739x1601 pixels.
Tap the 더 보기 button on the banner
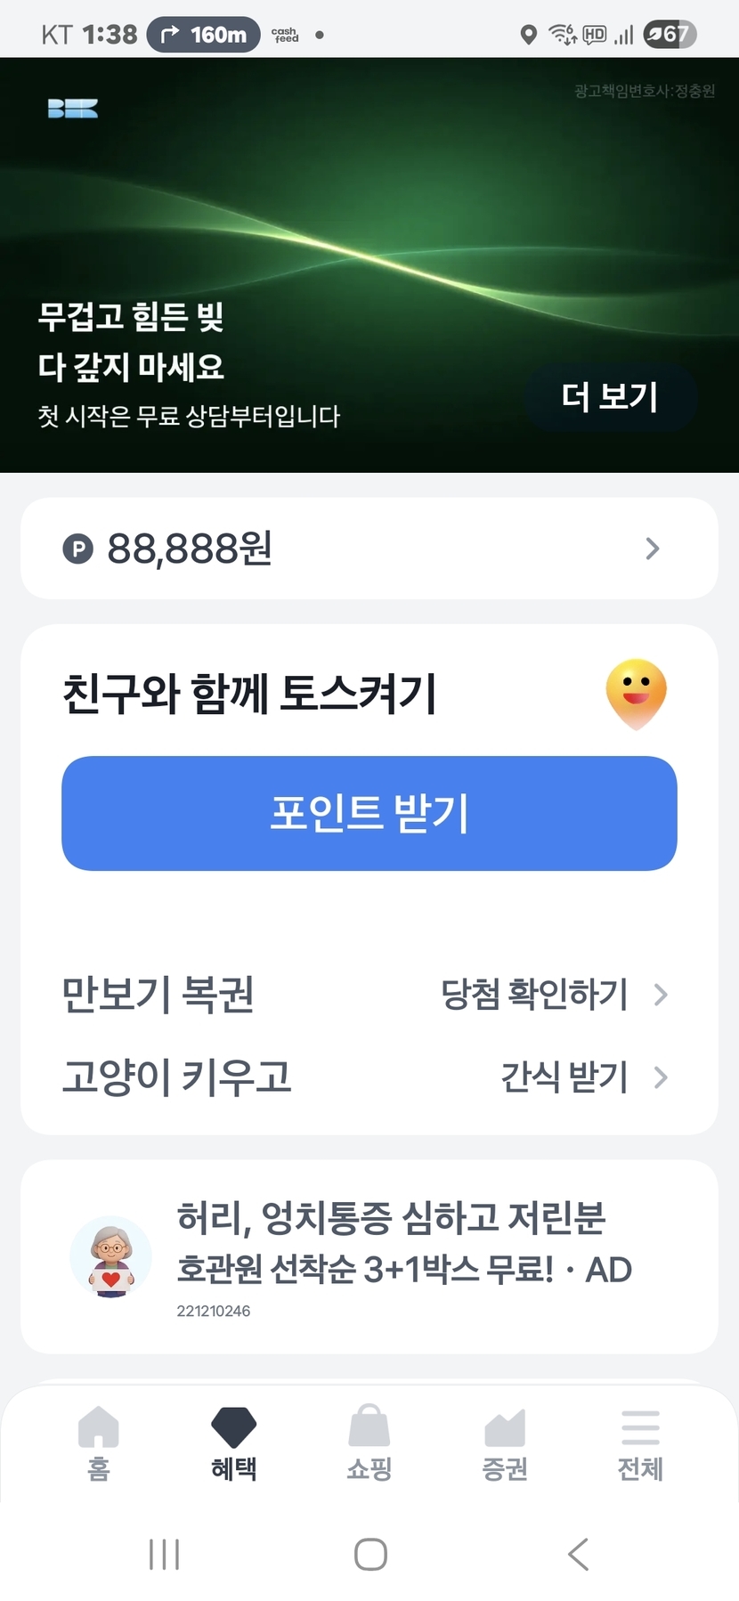[610, 397]
